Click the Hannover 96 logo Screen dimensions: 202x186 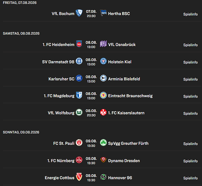103,177
